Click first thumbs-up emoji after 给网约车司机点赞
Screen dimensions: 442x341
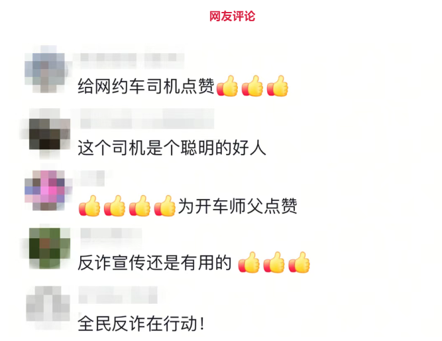(227, 86)
